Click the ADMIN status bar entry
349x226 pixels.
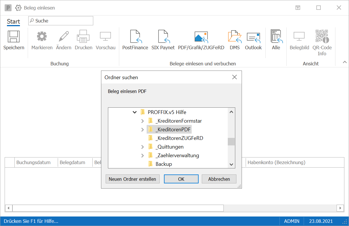292,221
